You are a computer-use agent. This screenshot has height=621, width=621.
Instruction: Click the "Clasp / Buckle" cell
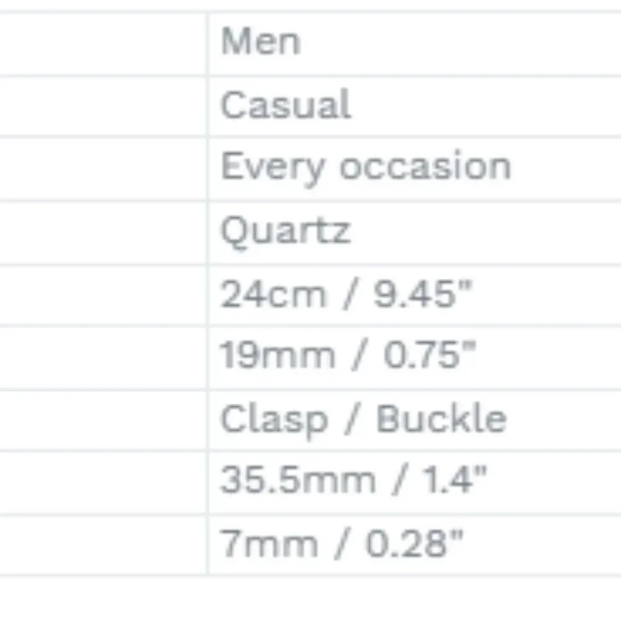[414, 420]
